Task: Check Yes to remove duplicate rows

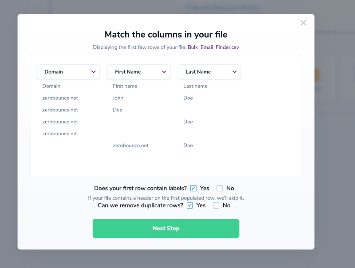Action: tap(190, 205)
